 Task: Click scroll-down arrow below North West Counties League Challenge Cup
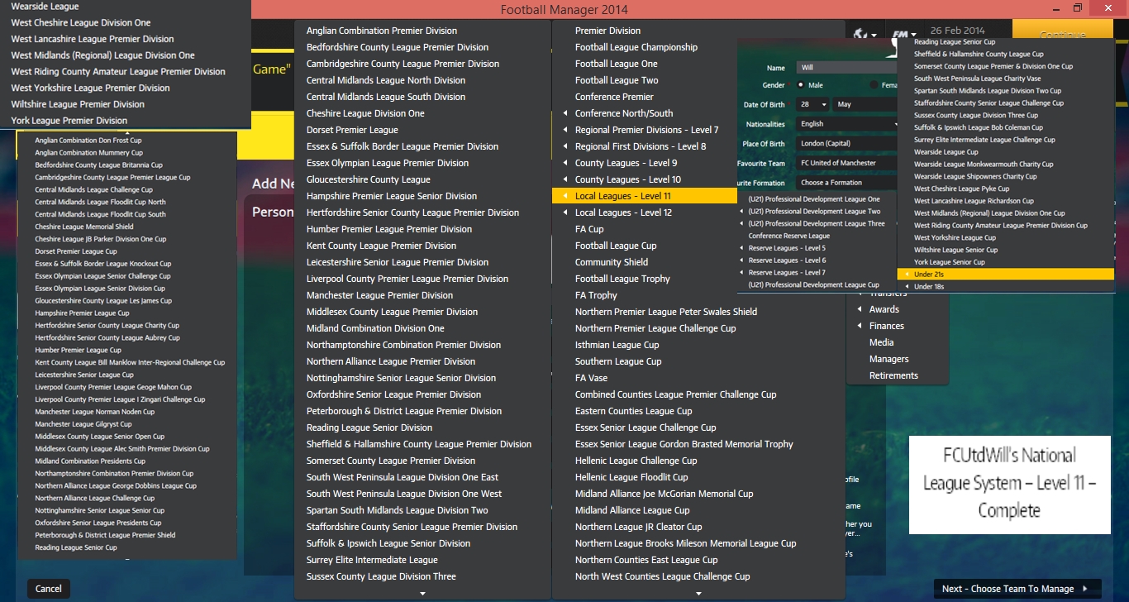click(698, 593)
